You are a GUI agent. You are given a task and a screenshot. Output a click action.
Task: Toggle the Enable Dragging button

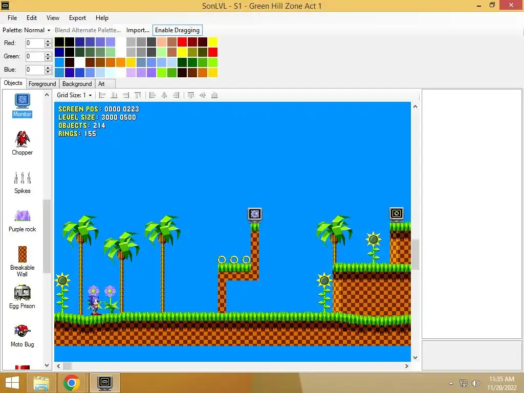pos(177,30)
